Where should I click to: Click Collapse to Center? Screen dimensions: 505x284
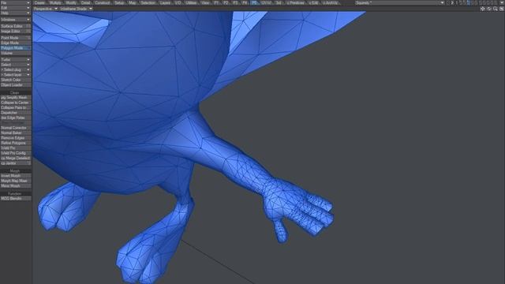[16, 103]
